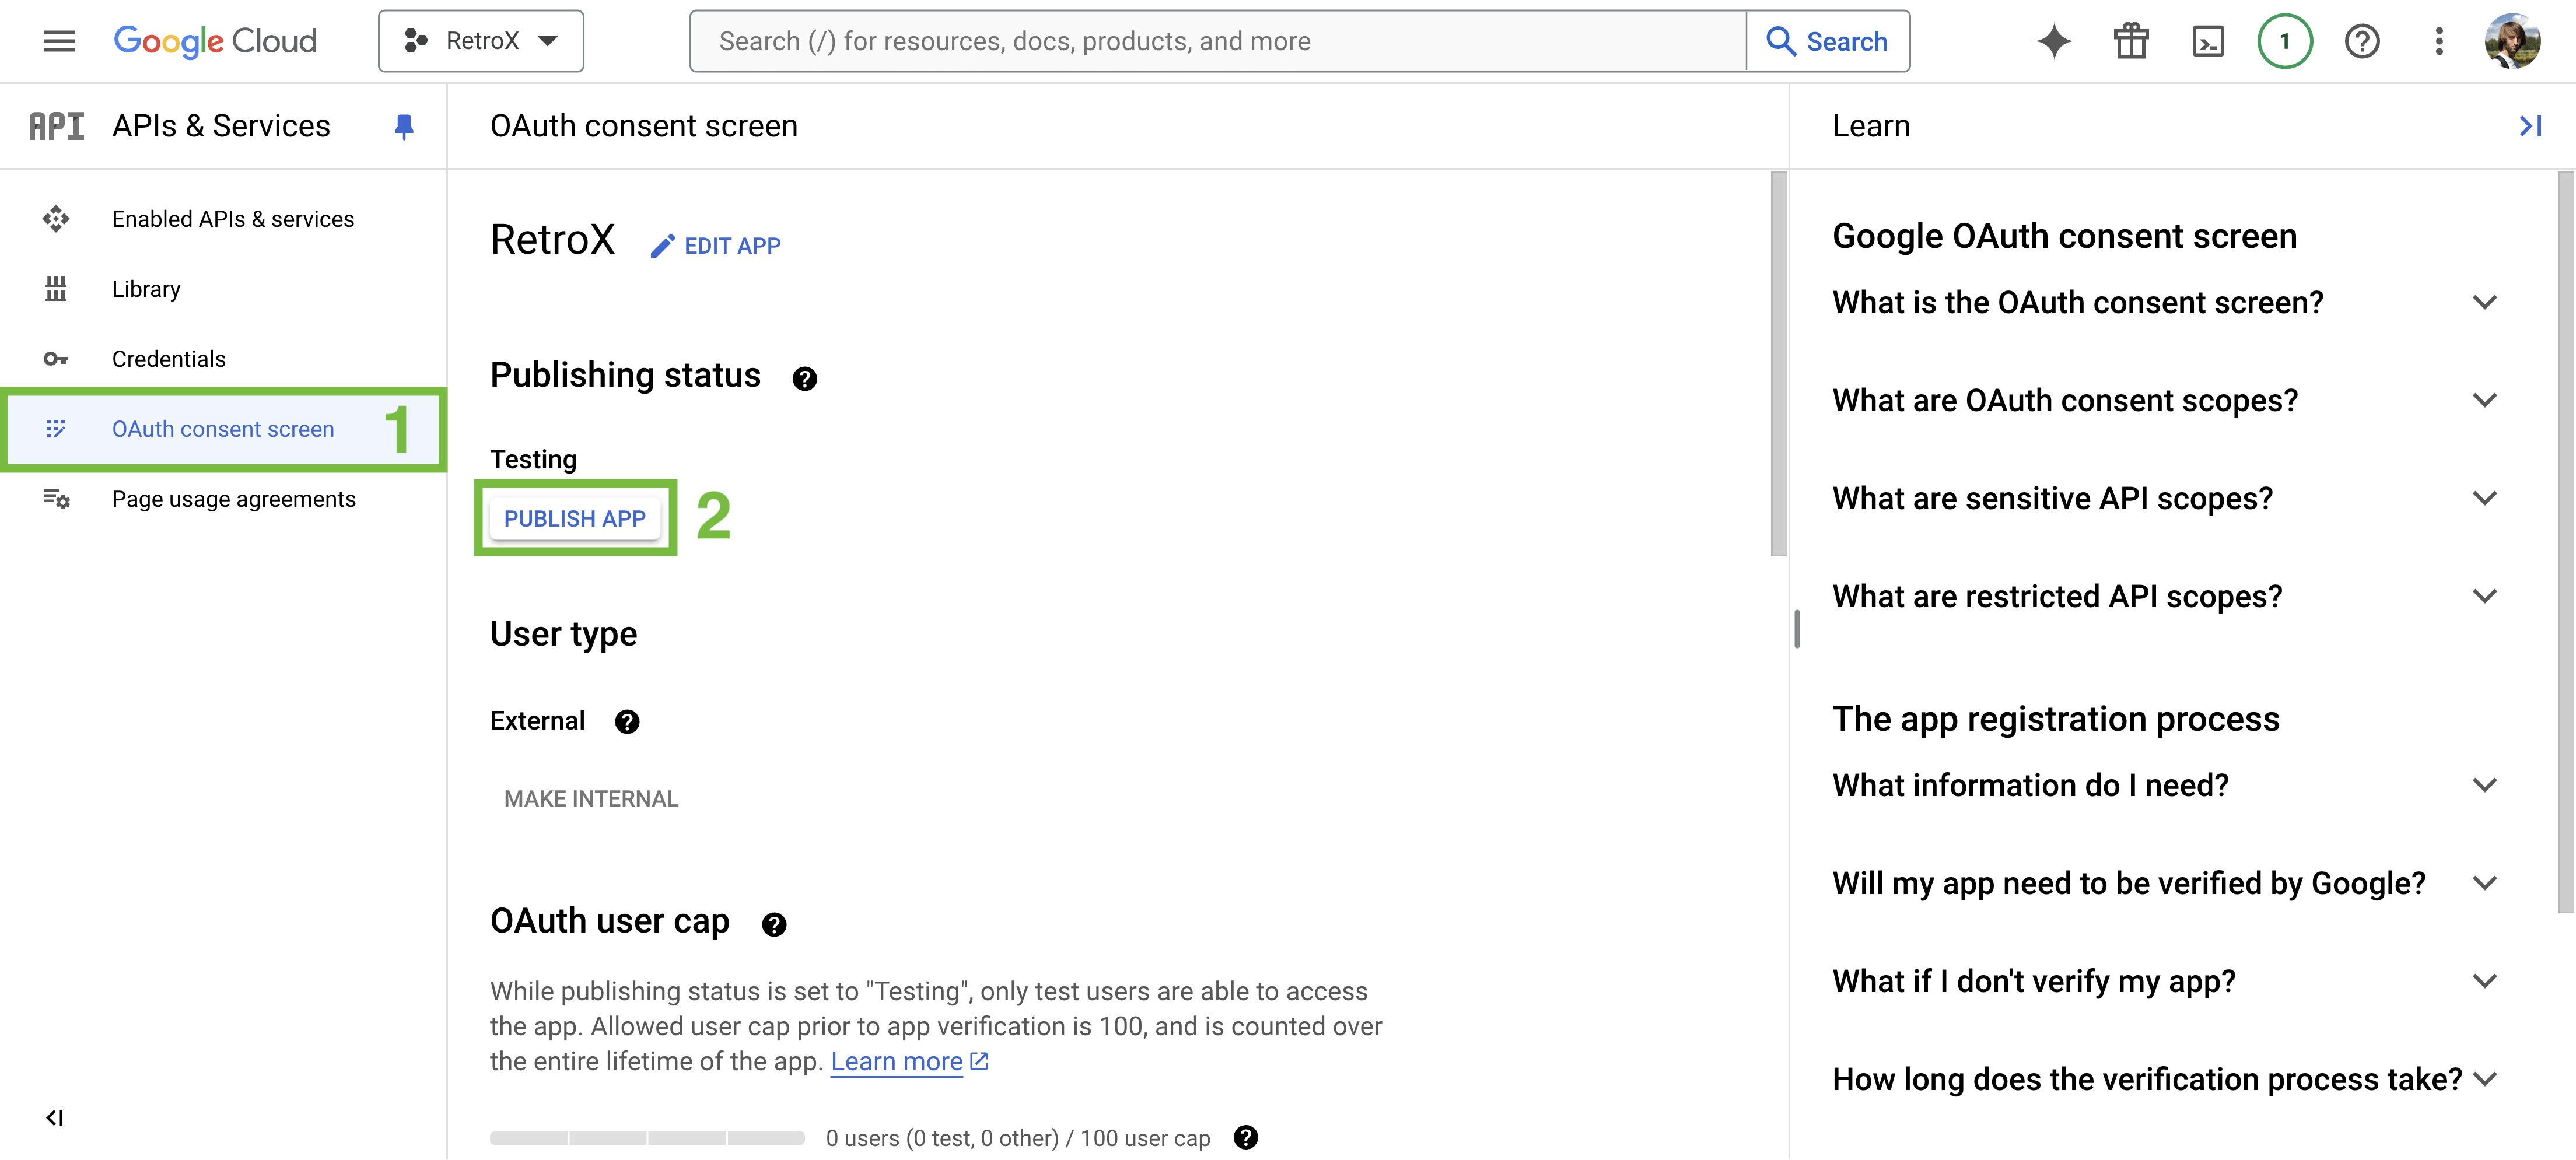Open the notifications badge showing 1
Viewport: 2576px width, 1160px height.
[2284, 41]
